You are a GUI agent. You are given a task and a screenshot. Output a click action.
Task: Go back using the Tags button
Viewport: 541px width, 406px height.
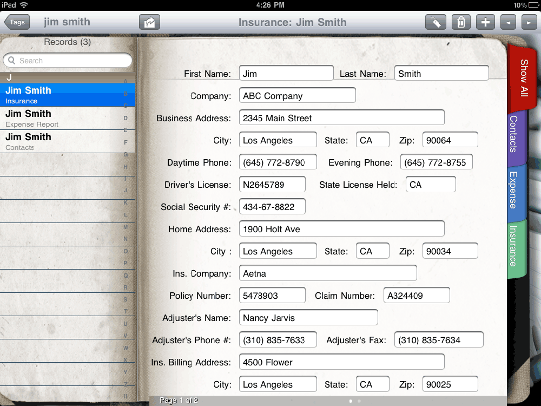click(16, 22)
